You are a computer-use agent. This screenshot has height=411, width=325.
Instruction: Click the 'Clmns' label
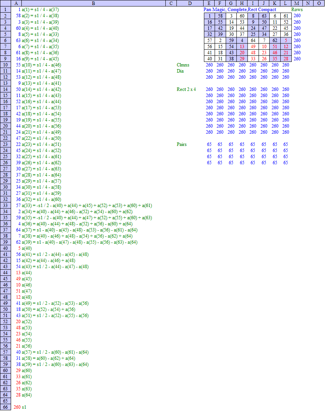click(183, 65)
